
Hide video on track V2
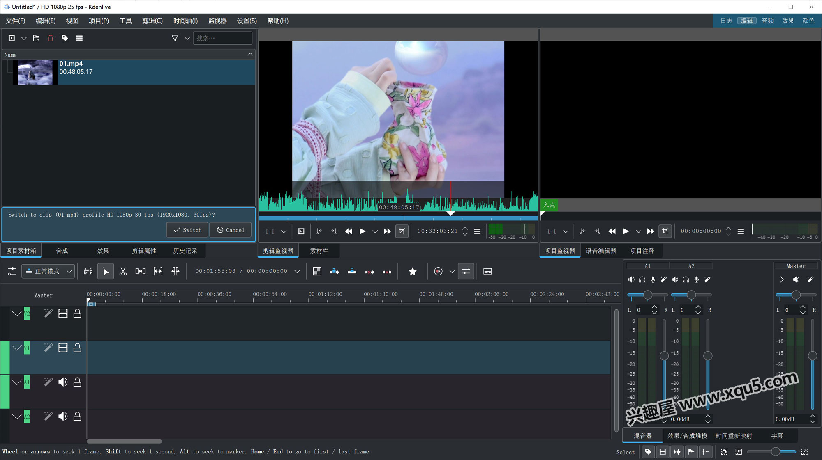63,314
